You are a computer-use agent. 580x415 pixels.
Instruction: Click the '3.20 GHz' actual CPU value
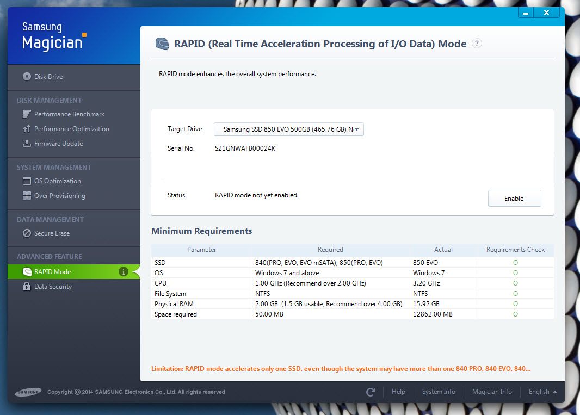coord(427,283)
